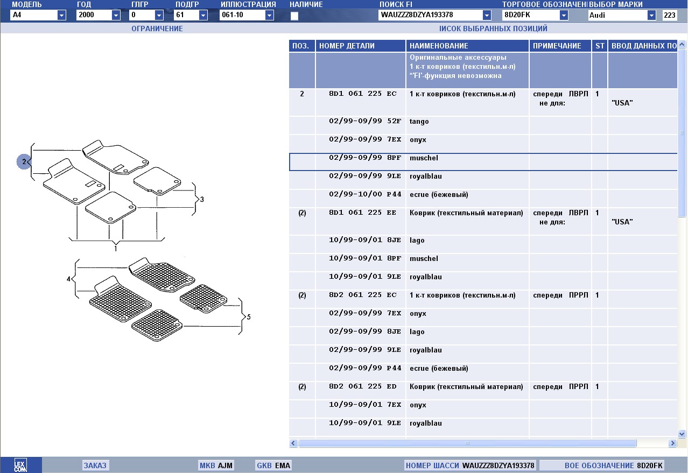Toggle the Наличие checkbox
Screen dimensions: 688x473
[x=294, y=16]
